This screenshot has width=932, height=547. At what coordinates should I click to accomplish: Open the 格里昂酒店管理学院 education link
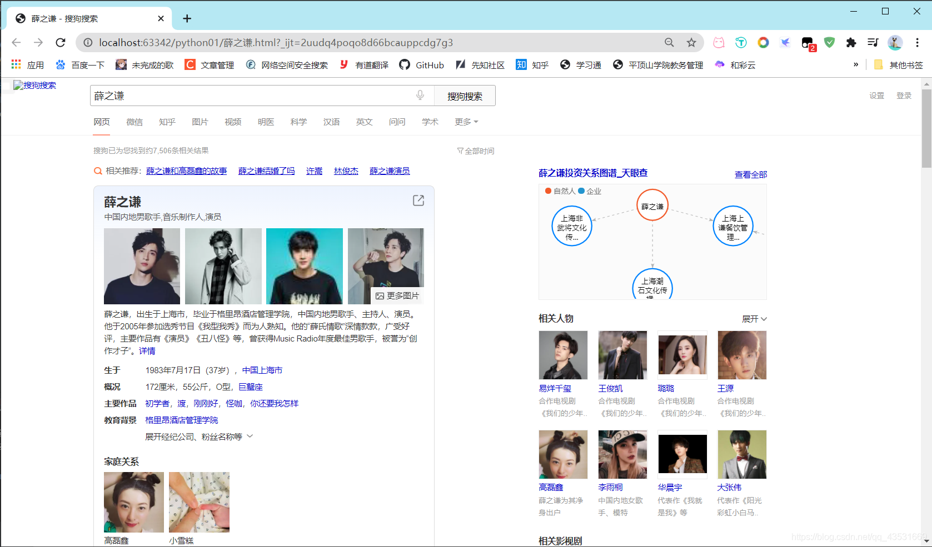[182, 420]
